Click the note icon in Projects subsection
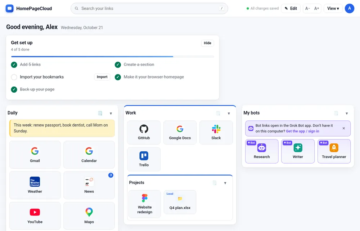The height and width of the screenshot is (231, 360). pos(215,183)
